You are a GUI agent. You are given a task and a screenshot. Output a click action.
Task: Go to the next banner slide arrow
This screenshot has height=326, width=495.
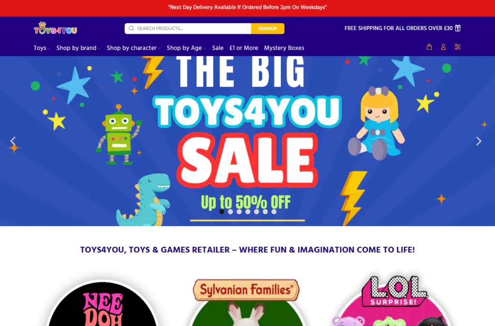pyautogui.click(x=479, y=141)
